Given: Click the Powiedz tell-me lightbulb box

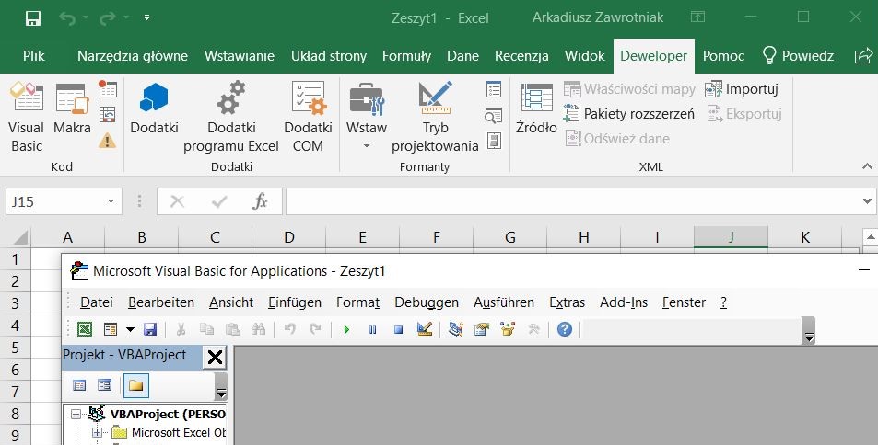Looking at the screenshot, I should (798, 56).
